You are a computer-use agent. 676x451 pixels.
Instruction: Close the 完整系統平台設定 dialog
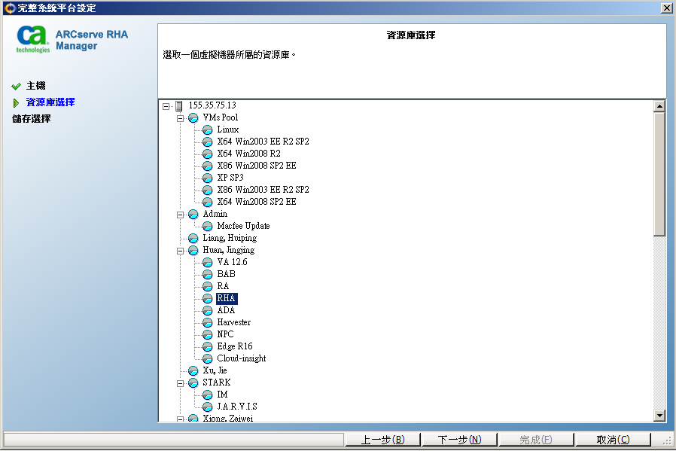tap(666, 8)
